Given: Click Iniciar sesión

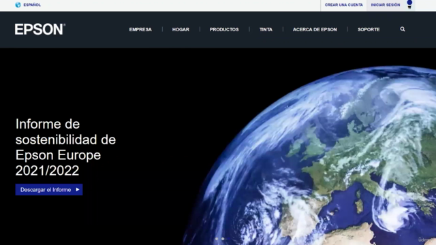Looking at the screenshot, I should click(386, 5).
